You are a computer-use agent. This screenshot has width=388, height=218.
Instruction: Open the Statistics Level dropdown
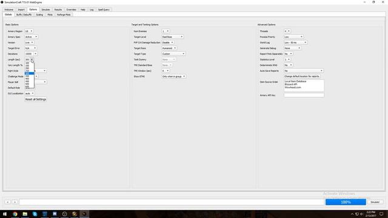click(287, 59)
